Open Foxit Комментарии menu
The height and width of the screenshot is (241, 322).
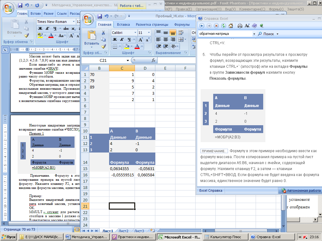coord(252,9)
